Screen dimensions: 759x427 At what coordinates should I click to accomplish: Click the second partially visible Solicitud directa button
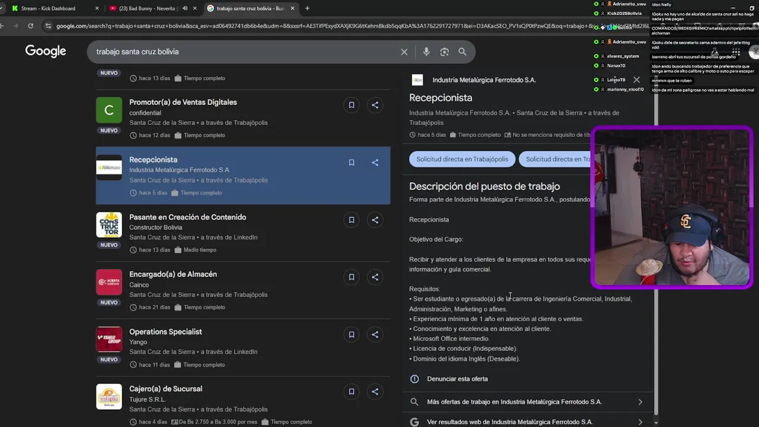pos(557,159)
